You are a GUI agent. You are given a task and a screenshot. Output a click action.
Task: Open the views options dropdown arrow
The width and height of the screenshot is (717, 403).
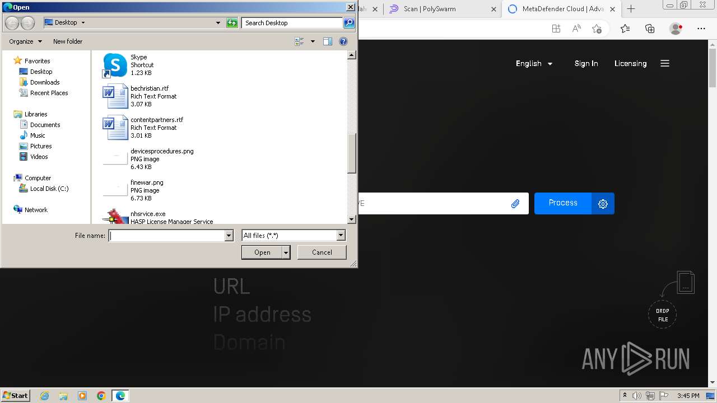(x=313, y=41)
